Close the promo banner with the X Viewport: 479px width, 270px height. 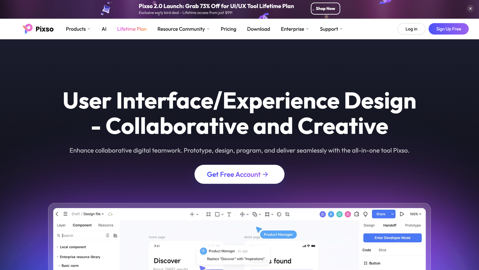(x=470, y=9)
